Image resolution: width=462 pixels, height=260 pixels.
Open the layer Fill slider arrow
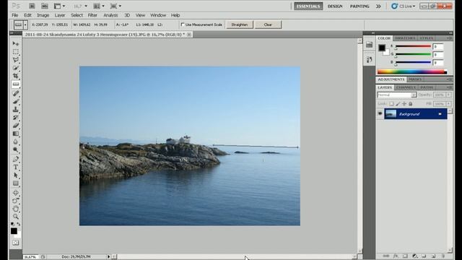pos(448,104)
